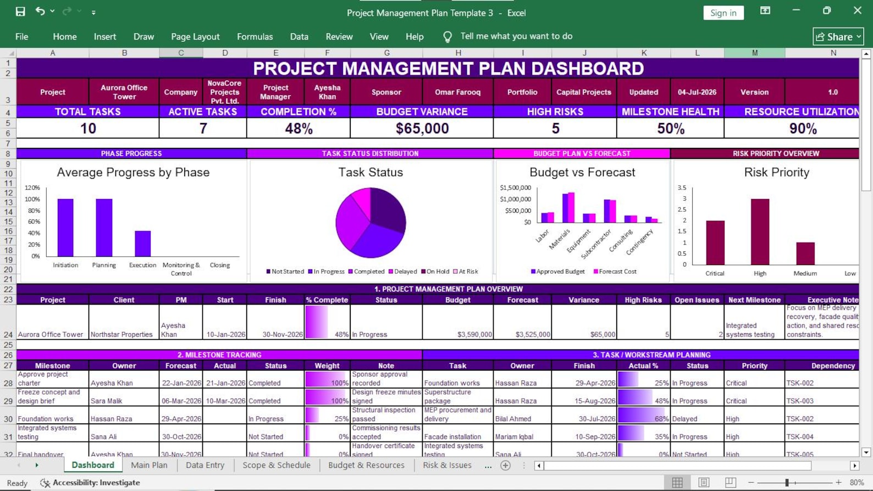Select the 'Foundation works' milestone cell
873x491 pixels.
52,415
